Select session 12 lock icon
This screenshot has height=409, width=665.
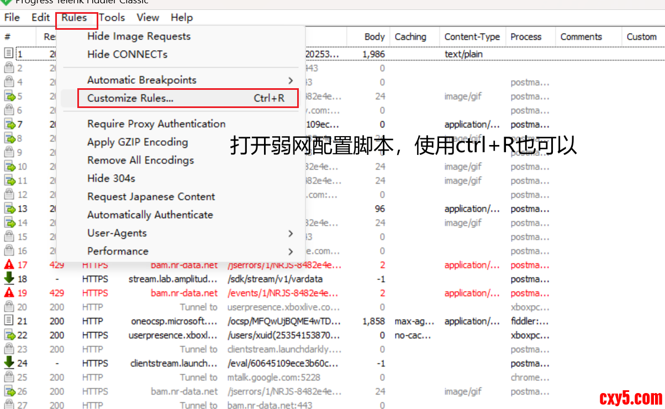(9, 195)
